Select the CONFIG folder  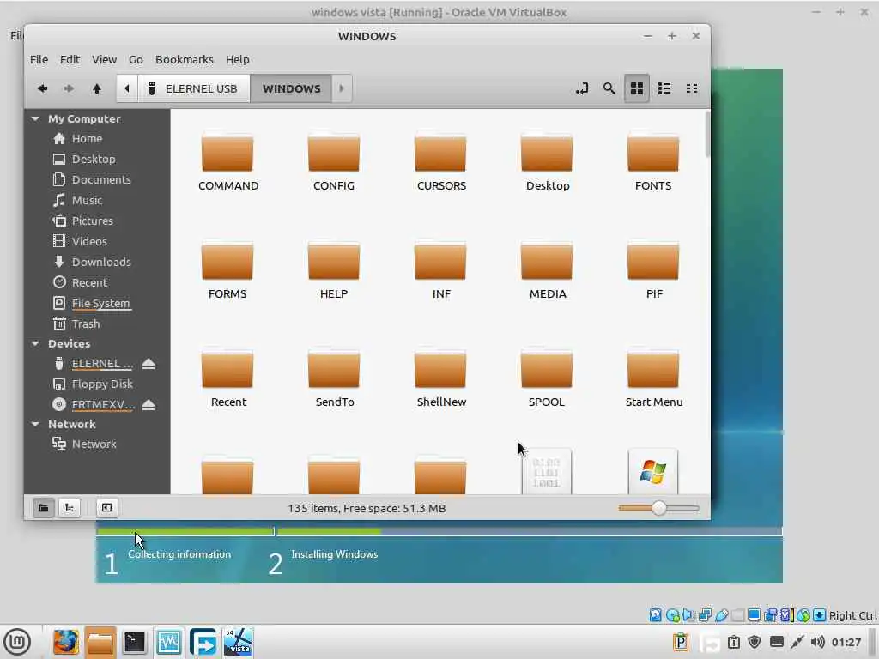coord(334,162)
